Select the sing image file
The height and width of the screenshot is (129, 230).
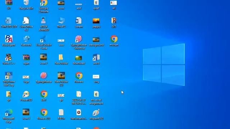click(96, 79)
